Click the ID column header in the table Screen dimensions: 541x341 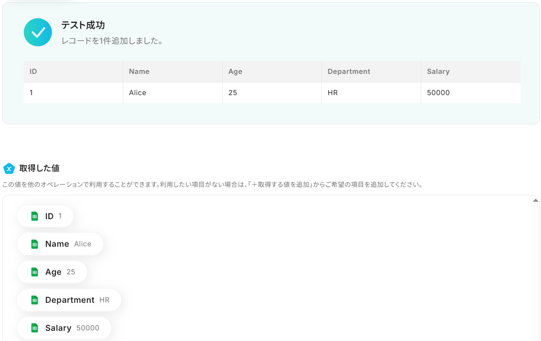tap(33, 71)
